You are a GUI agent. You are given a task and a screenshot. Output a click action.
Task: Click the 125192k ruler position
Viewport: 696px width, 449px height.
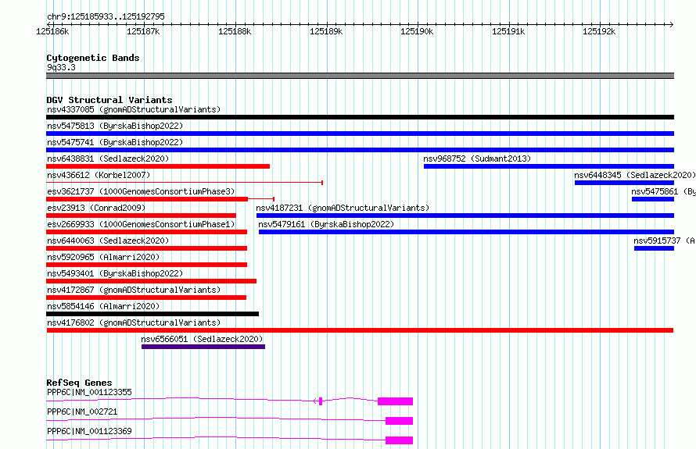pos(599,31)
